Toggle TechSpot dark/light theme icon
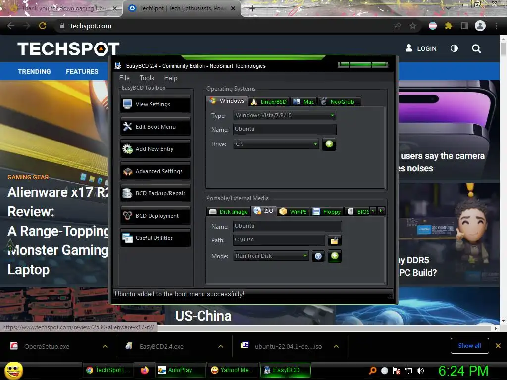This screenshot has width=507, height=380. tap(454, 48)
